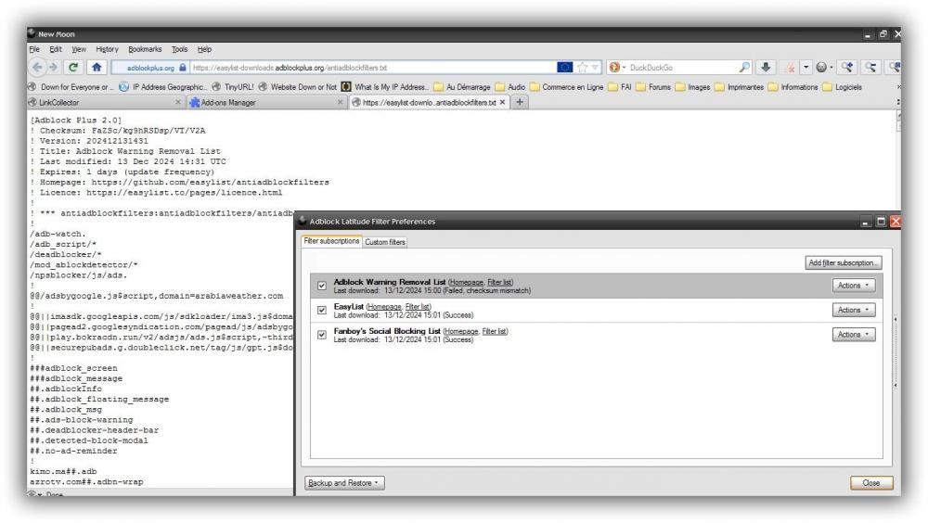This screenshot has height=523, width=928.
Task: Click the Add filter subscription button
Action: 844,263
